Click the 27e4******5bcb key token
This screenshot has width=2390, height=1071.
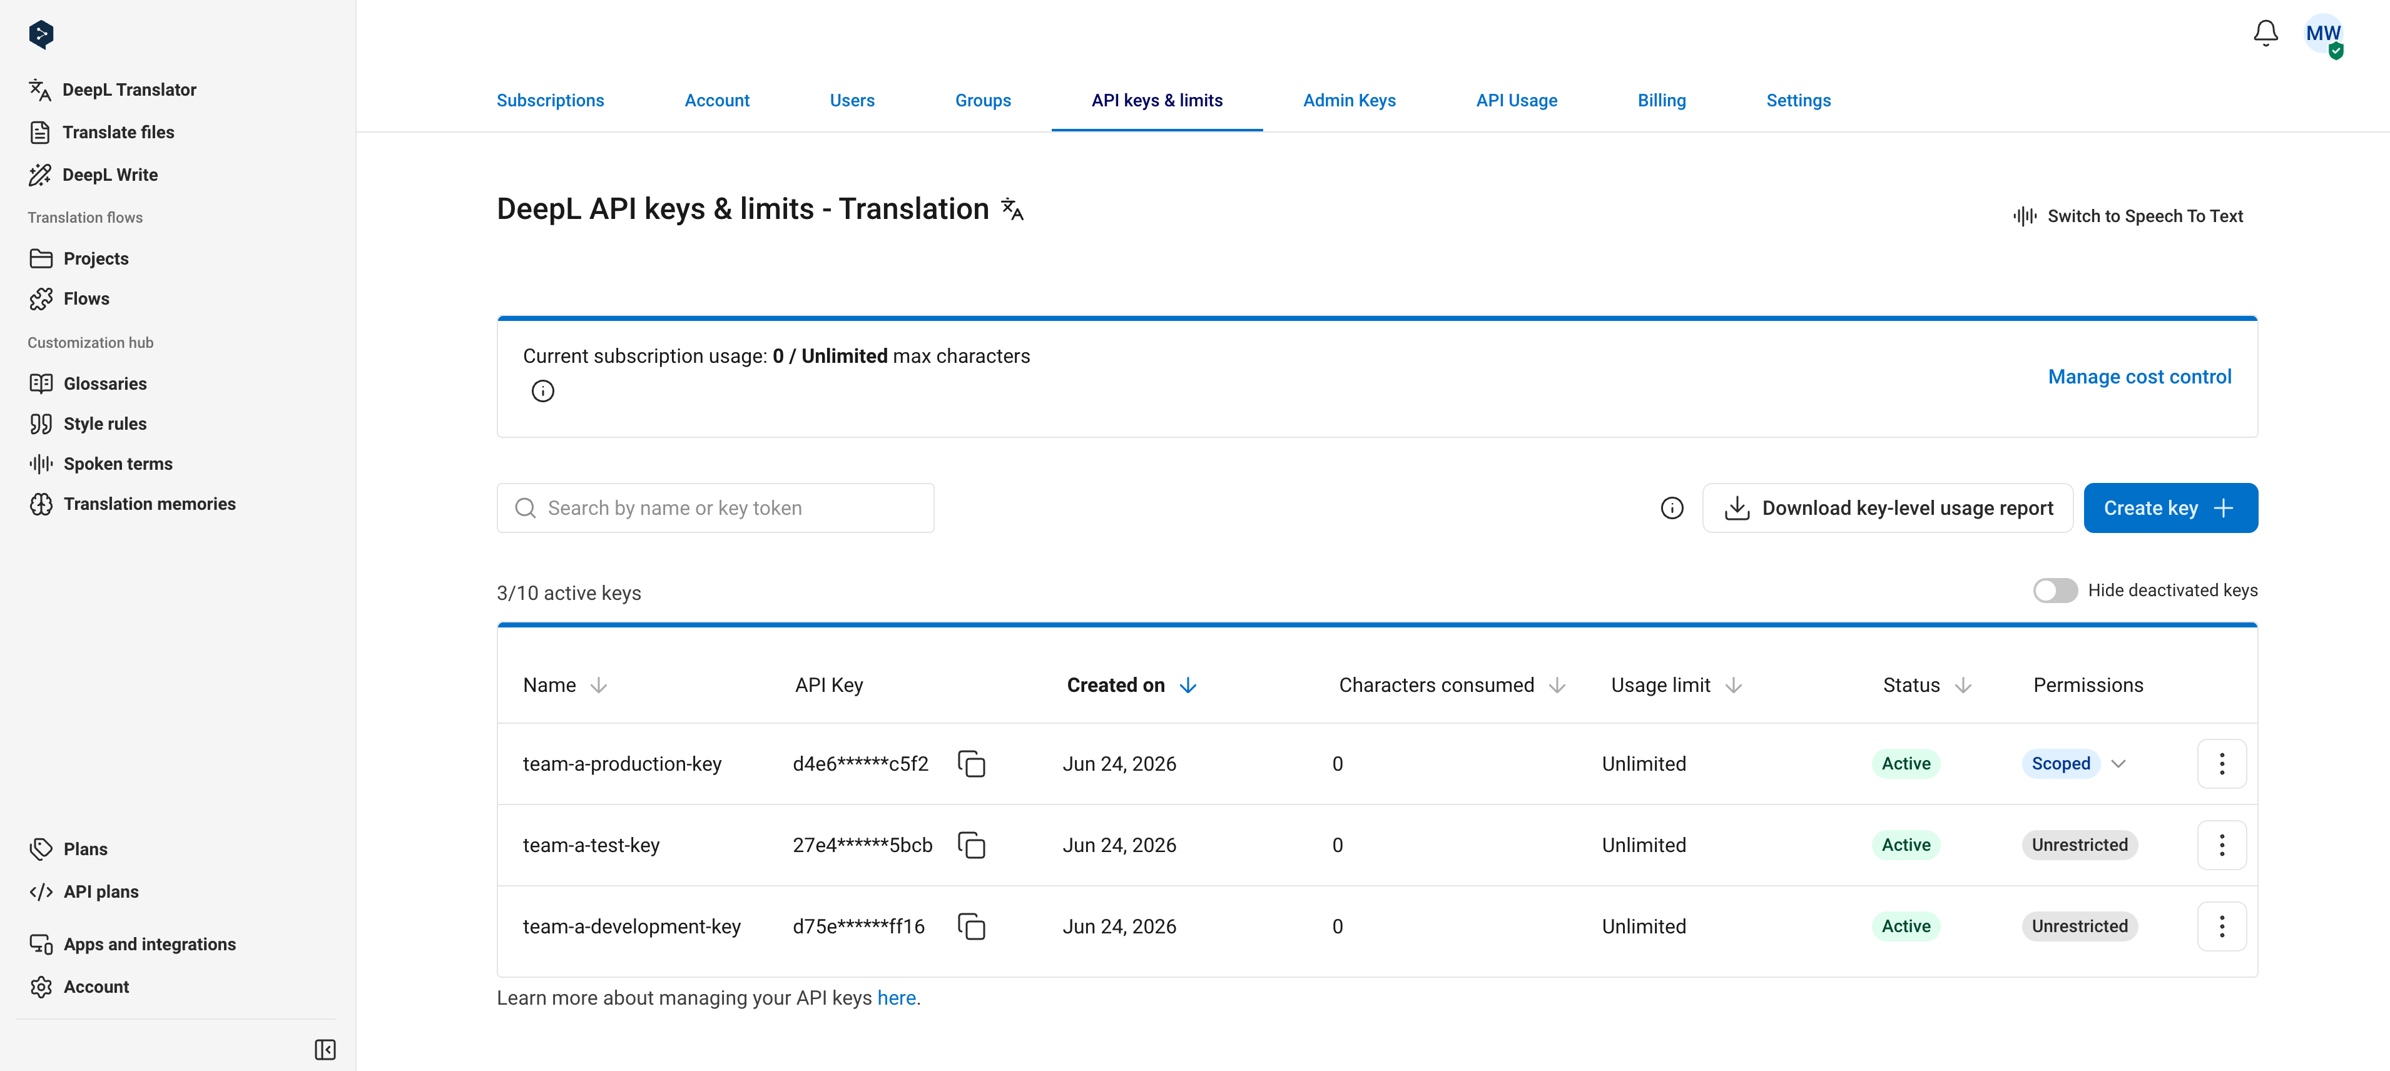(x=862, y=846)
